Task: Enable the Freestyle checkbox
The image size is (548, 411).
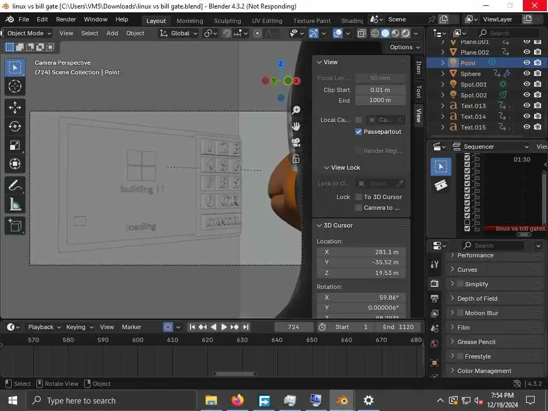Action: pyautogui.click(x=460, y=356)
